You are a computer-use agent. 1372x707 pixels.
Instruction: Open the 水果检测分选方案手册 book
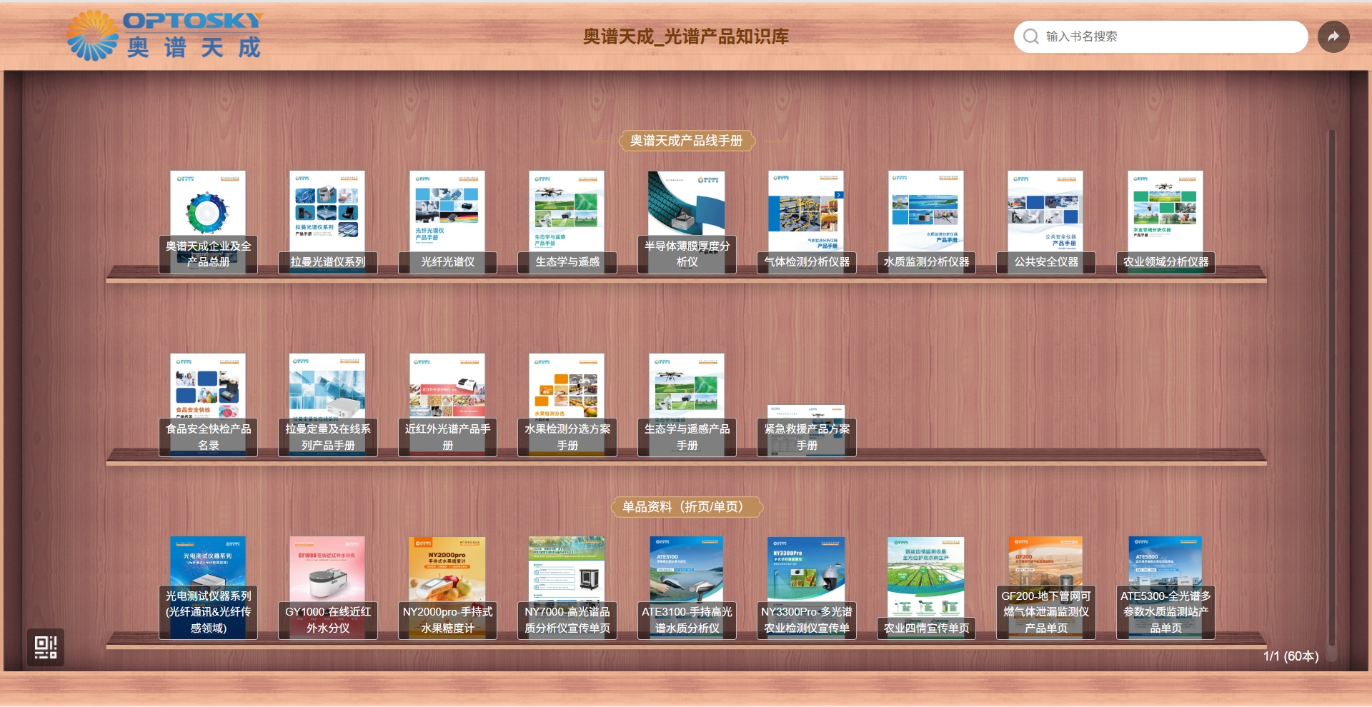click(567, 404)
